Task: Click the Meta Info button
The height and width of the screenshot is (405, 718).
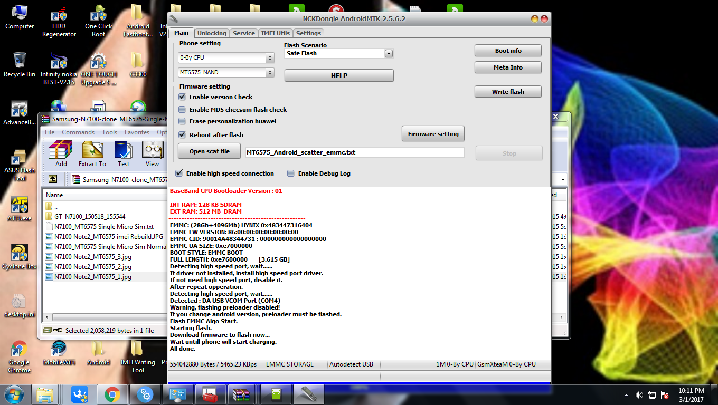Action: (508, 67)
